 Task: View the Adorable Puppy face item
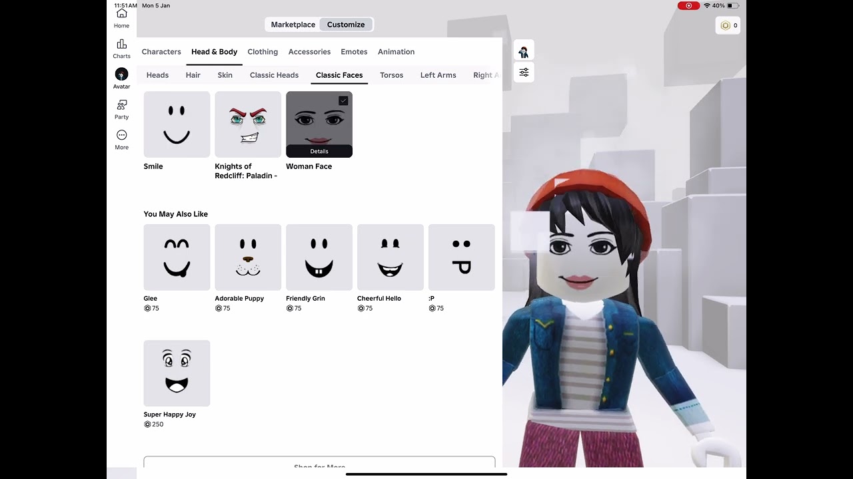[x=248, y=257]
